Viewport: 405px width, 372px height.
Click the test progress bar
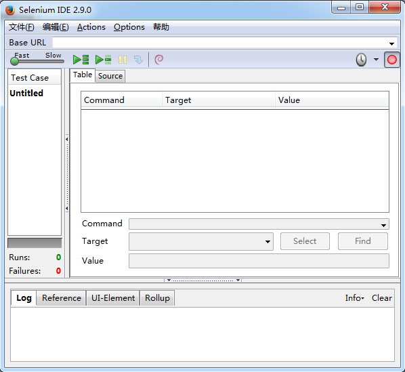(35, 243)
